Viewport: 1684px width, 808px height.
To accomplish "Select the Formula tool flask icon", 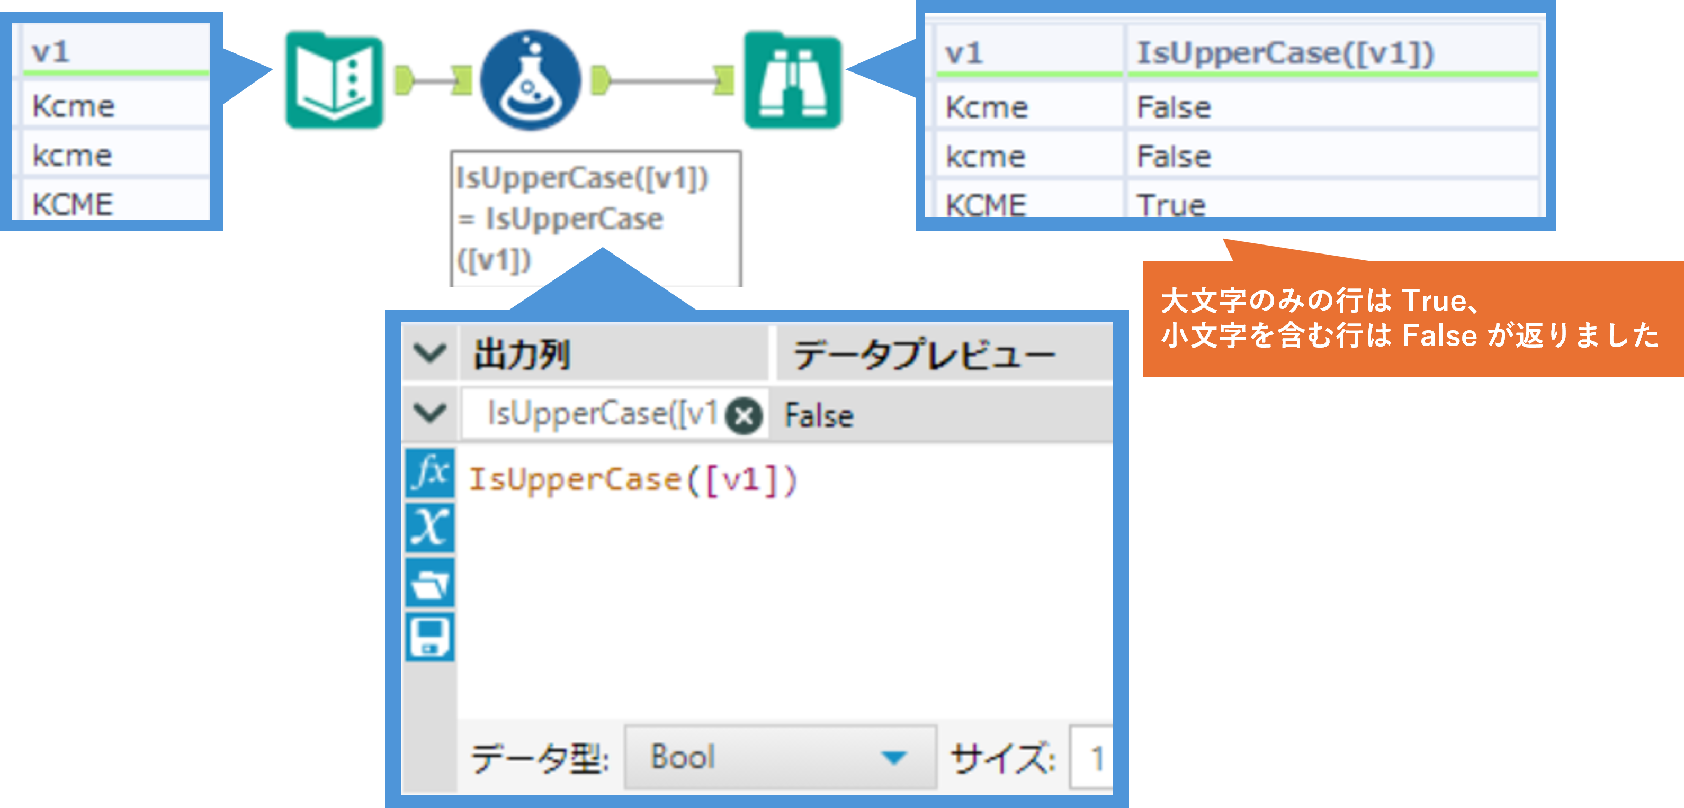I will click(530, 80).
